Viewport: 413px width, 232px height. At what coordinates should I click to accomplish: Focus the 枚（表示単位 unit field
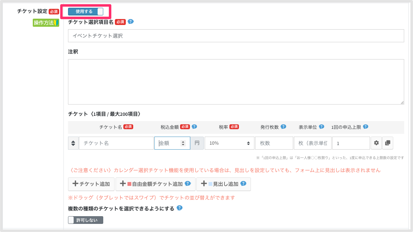[312, 143]
